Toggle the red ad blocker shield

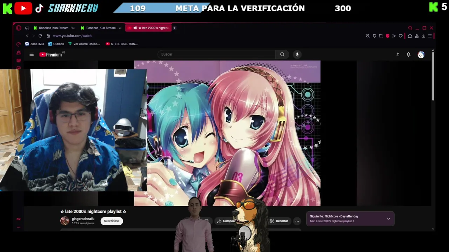point(387,36)
